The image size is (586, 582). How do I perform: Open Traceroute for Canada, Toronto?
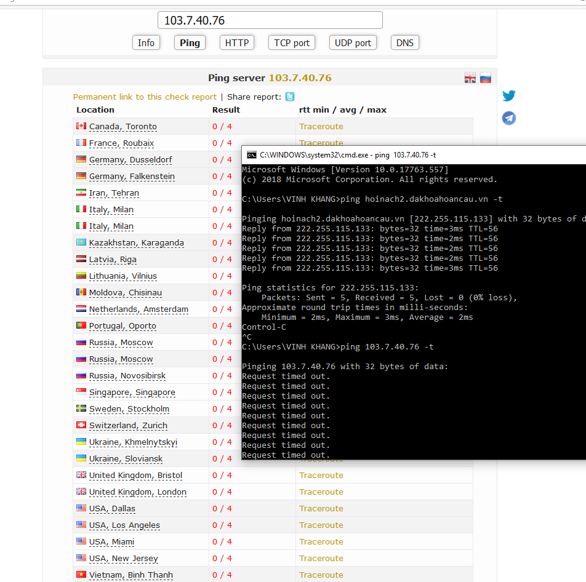click(x=321, y=126)
